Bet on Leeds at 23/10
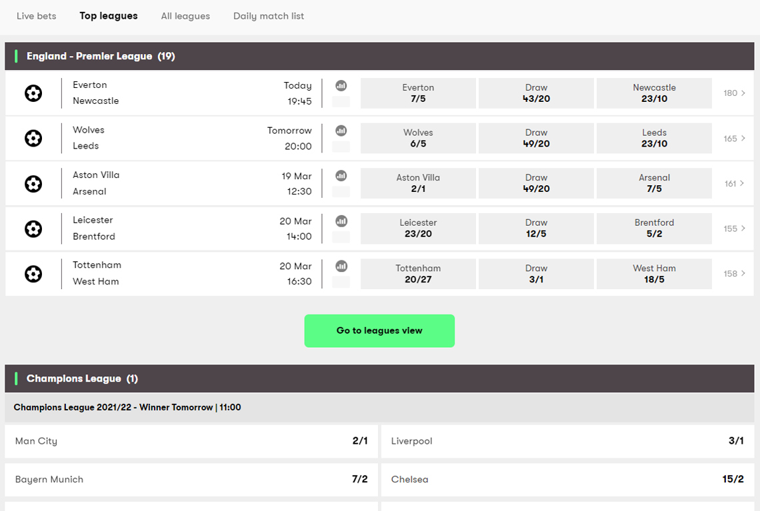 655,138
